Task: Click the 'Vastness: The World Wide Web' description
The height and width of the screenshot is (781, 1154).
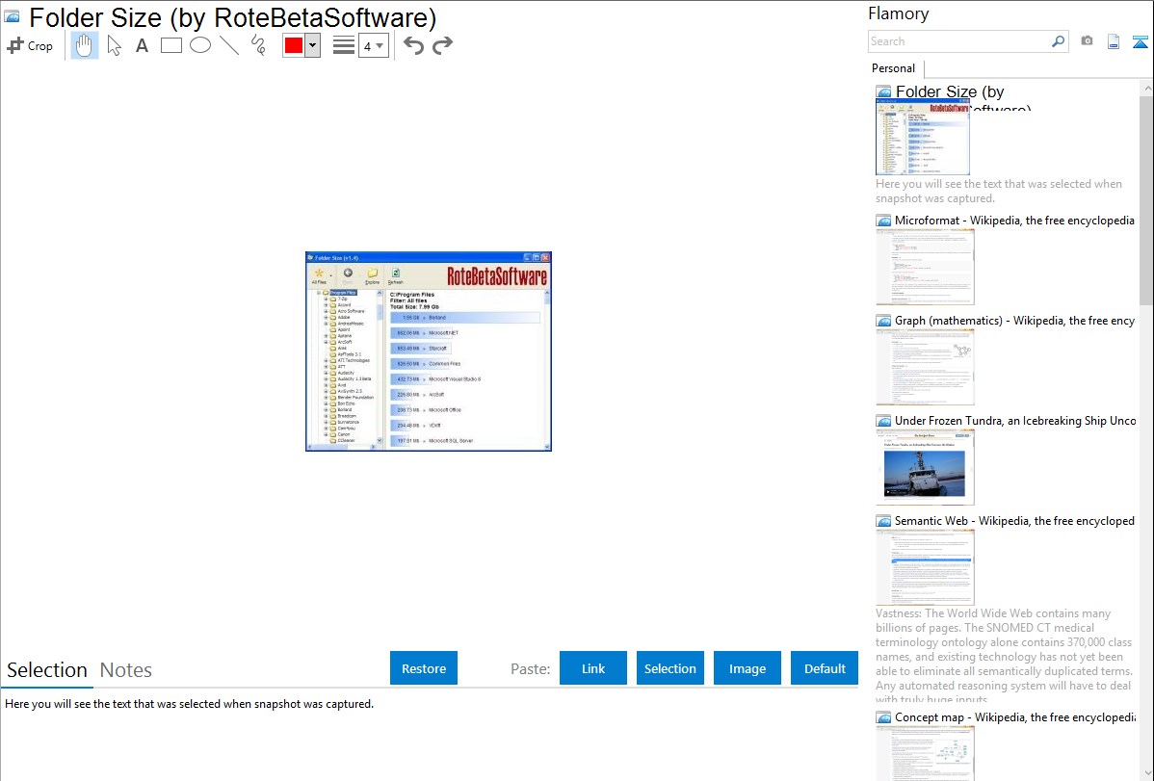Action: pos(1004,656)
